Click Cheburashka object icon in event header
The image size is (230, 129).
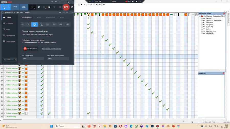(88, 14)
